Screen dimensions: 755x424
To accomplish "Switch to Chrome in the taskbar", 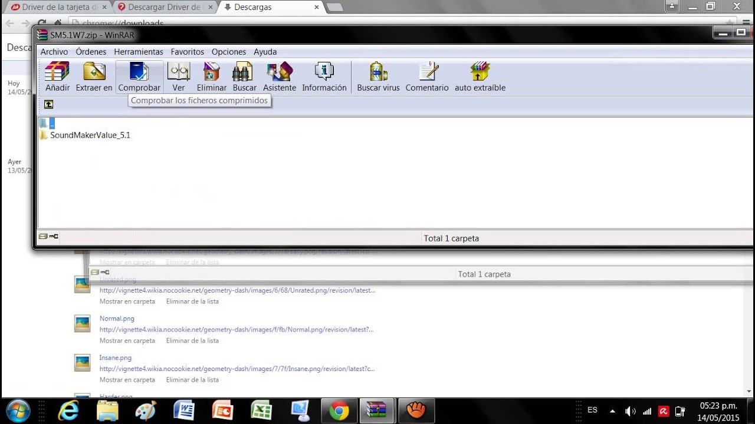I will tap(339, 410).
